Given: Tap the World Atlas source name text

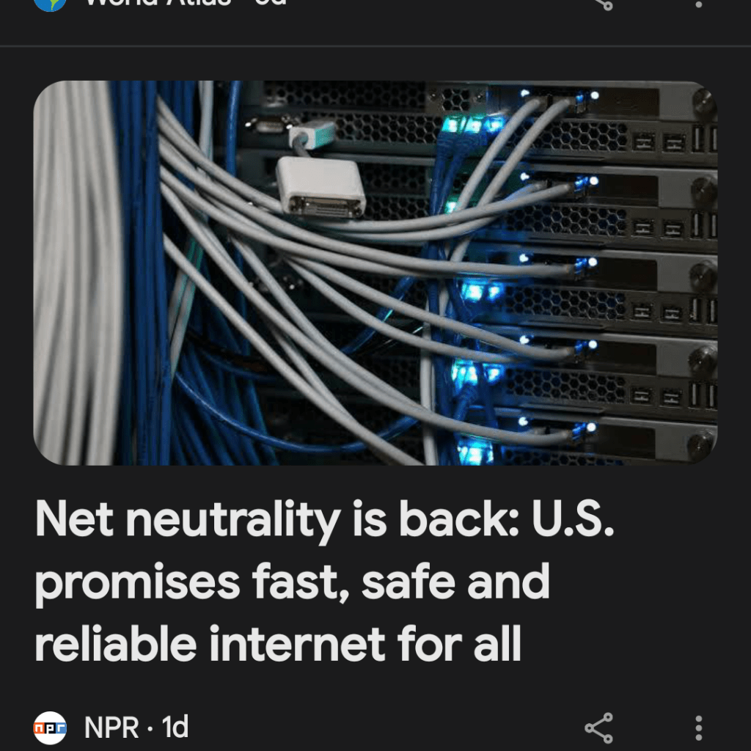Looking at the screenshot, I should (158, 3).
